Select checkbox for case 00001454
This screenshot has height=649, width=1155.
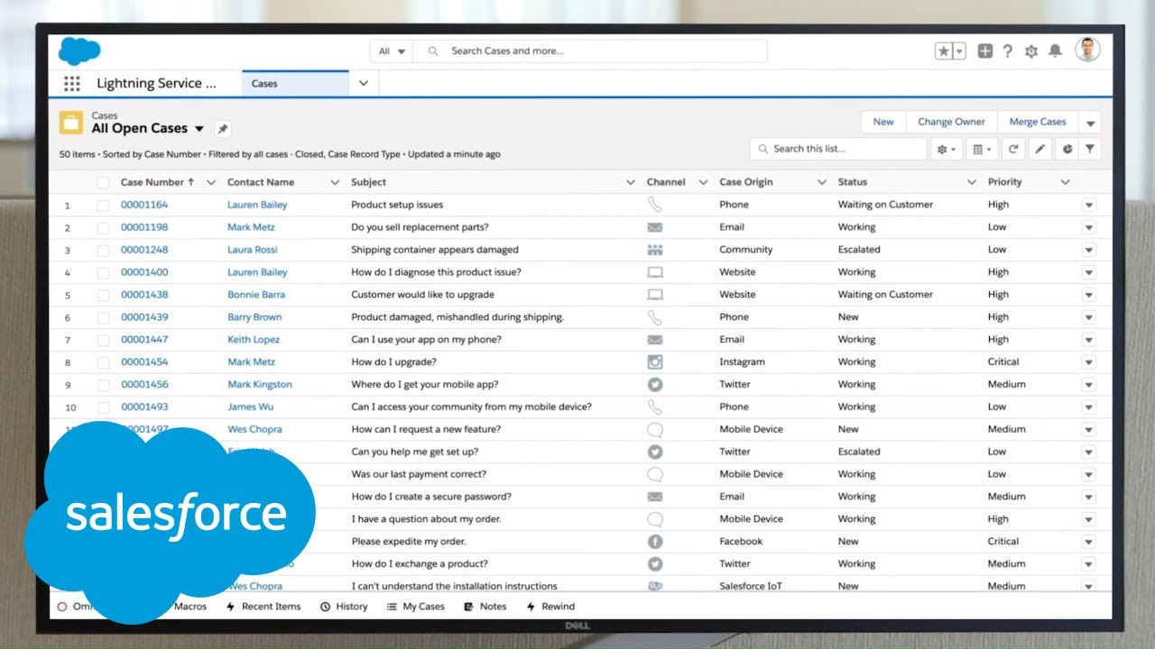coord(103,361)
